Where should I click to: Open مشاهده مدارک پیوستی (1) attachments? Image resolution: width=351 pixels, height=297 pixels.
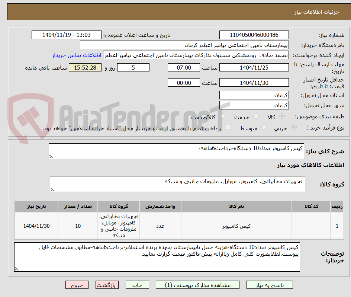(x=197, y=285)
